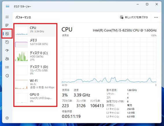
Task: Click the Task Manager title bar icon
Action: [8, 6]
